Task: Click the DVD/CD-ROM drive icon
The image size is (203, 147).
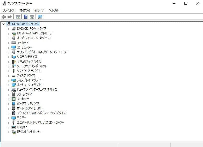Action: coord(14,29)
